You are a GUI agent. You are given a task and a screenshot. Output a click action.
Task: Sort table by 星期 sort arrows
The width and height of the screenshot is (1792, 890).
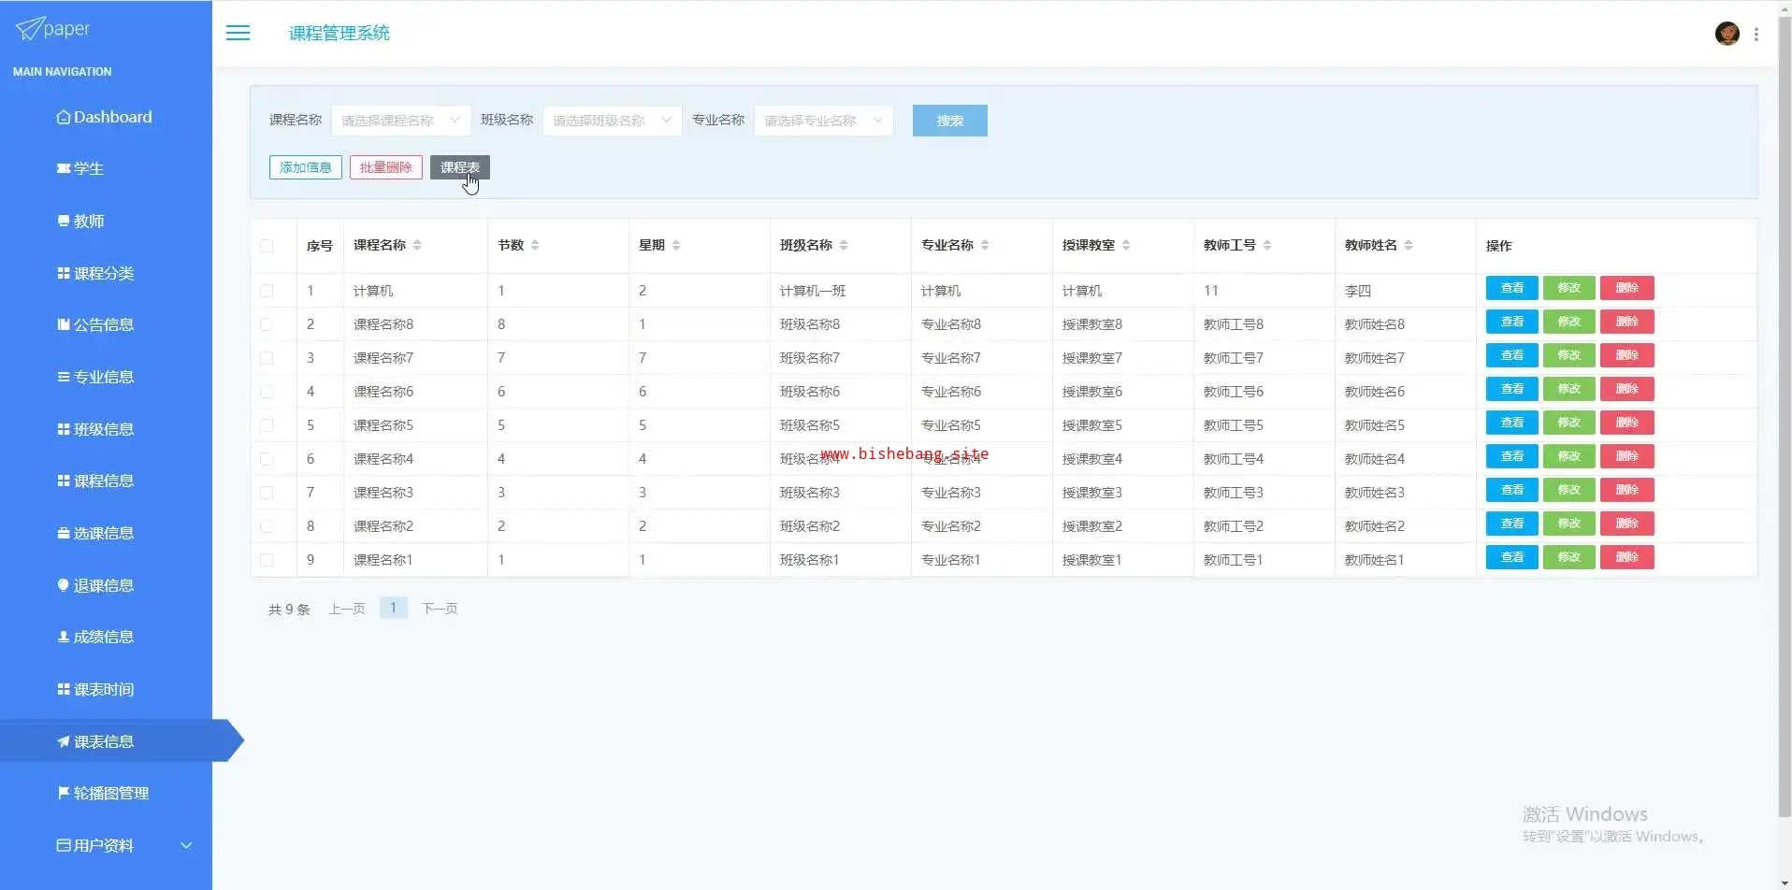point(676,245)
